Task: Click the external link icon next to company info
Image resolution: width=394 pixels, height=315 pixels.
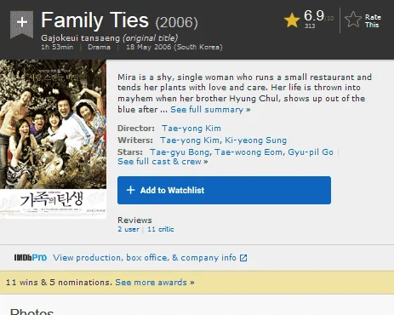Action: point(243,258)
